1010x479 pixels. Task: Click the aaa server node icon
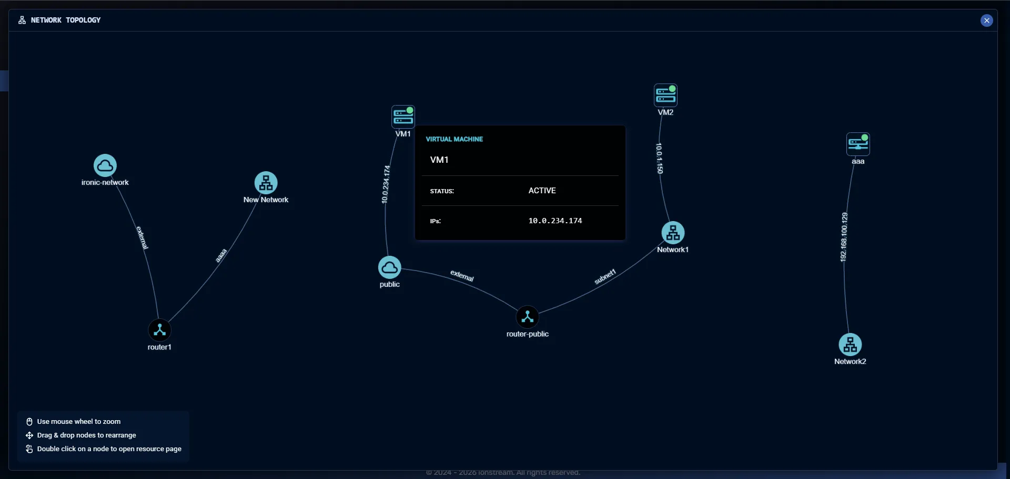coord(858,144)
